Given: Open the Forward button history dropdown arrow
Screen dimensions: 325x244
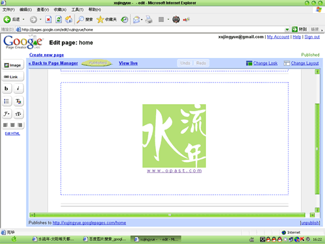Looking at the screenshot, I should 40,20.
